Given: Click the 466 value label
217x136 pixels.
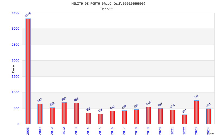Looking at the screenshot, I should pos(136,106).
